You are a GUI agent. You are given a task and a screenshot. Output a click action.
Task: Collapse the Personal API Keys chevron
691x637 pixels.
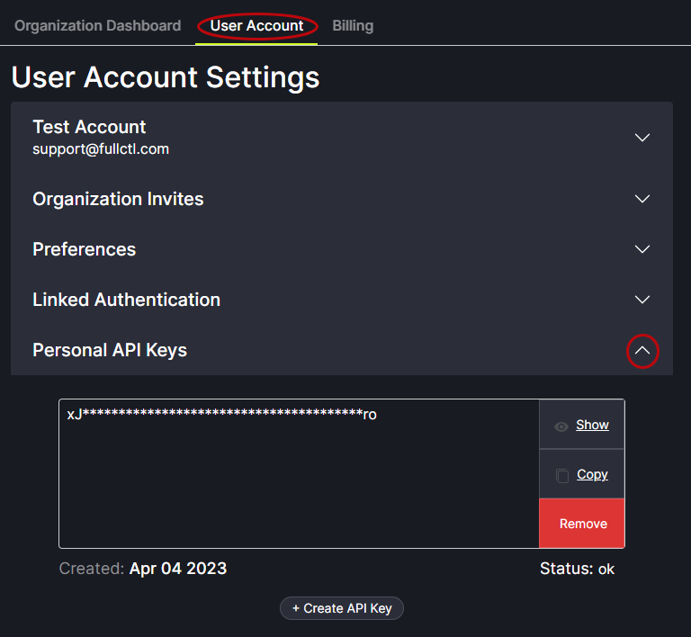tap(642, 351)
